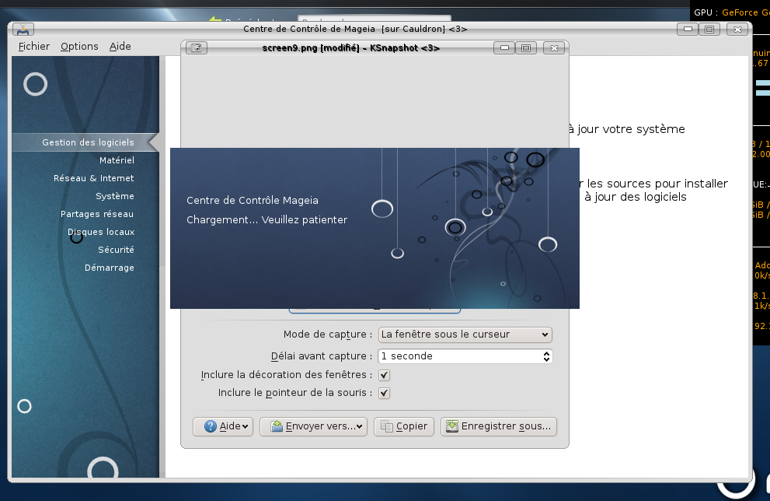Minimize the Centre de Contrôle de Mageia window

688,30
